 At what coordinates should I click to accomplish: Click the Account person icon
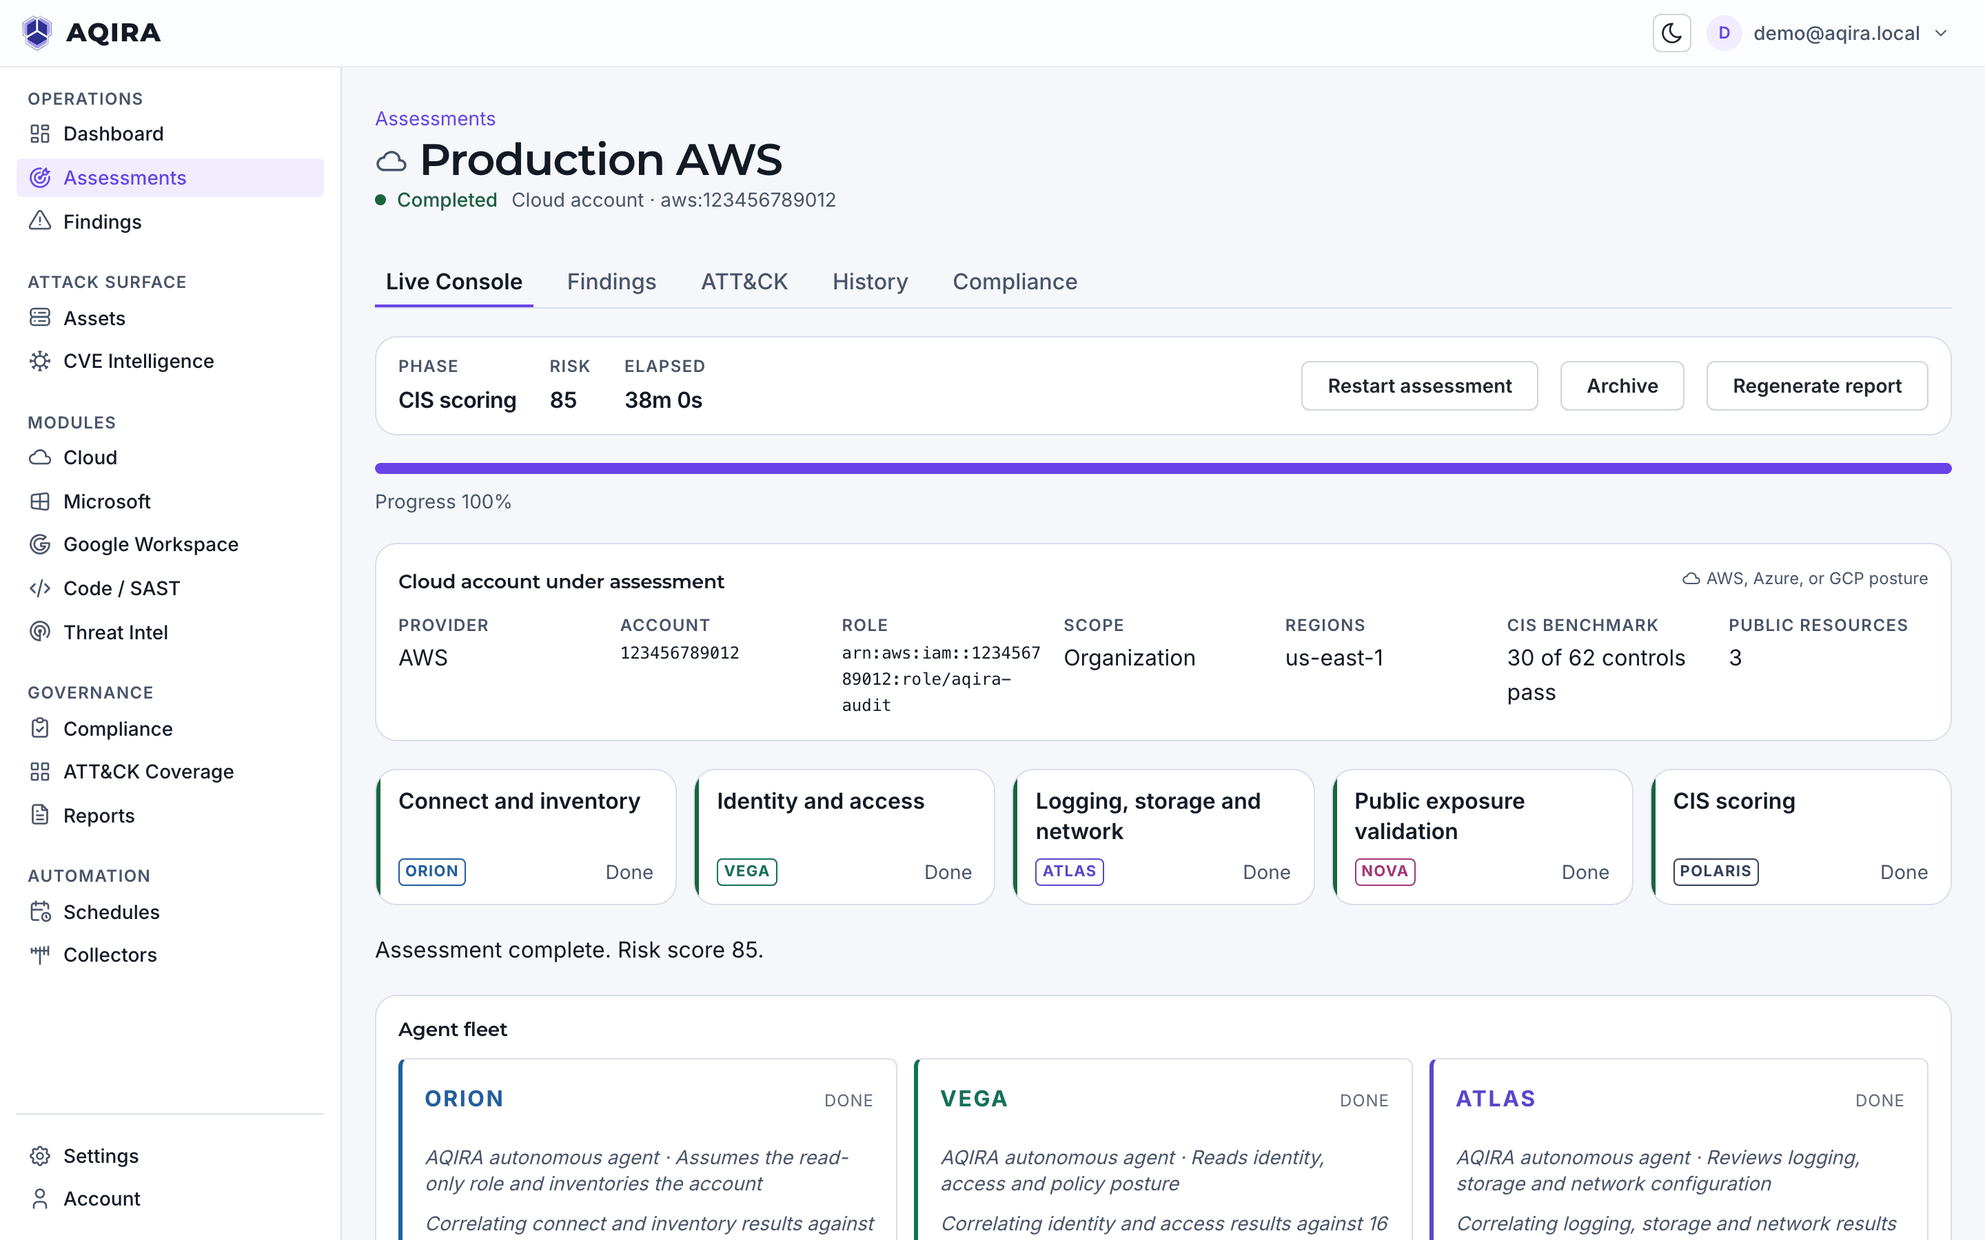[40, 1198]
